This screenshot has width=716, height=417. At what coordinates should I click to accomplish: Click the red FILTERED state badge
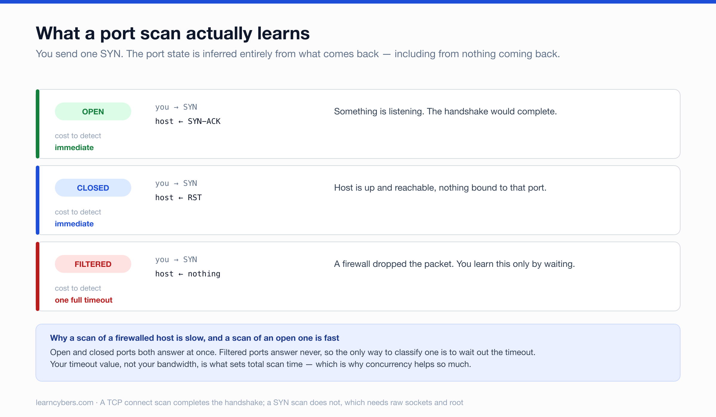pos(93,264)
